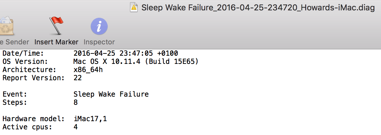Click the Inspector toolbar label

point(99,42)
